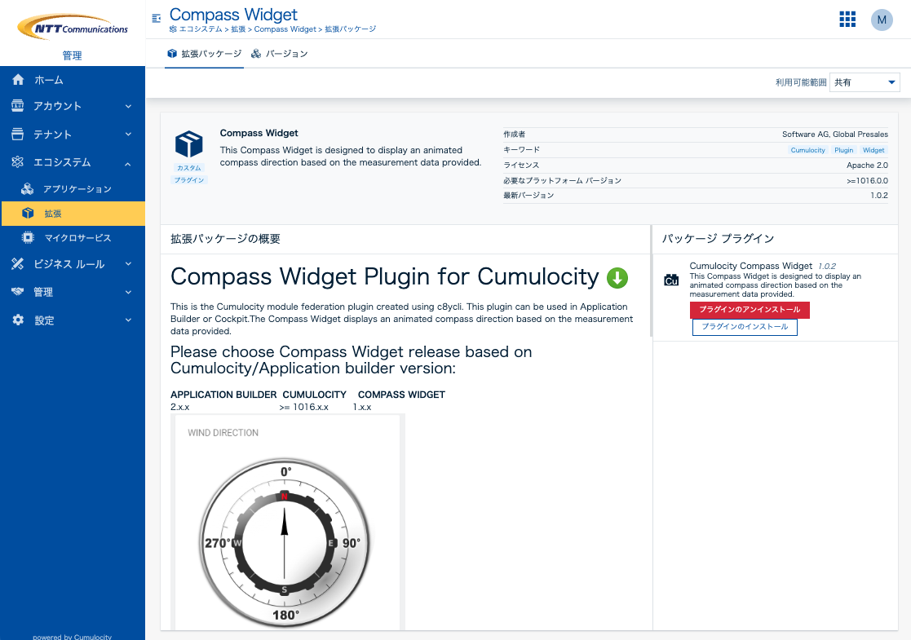The width and height of the screenshot is (911, 640).
Task: Expand the Account (アカウント) menu chevron
Action: coord(128,106)
